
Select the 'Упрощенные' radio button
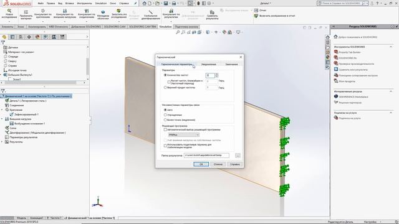(x=165, y=114)
